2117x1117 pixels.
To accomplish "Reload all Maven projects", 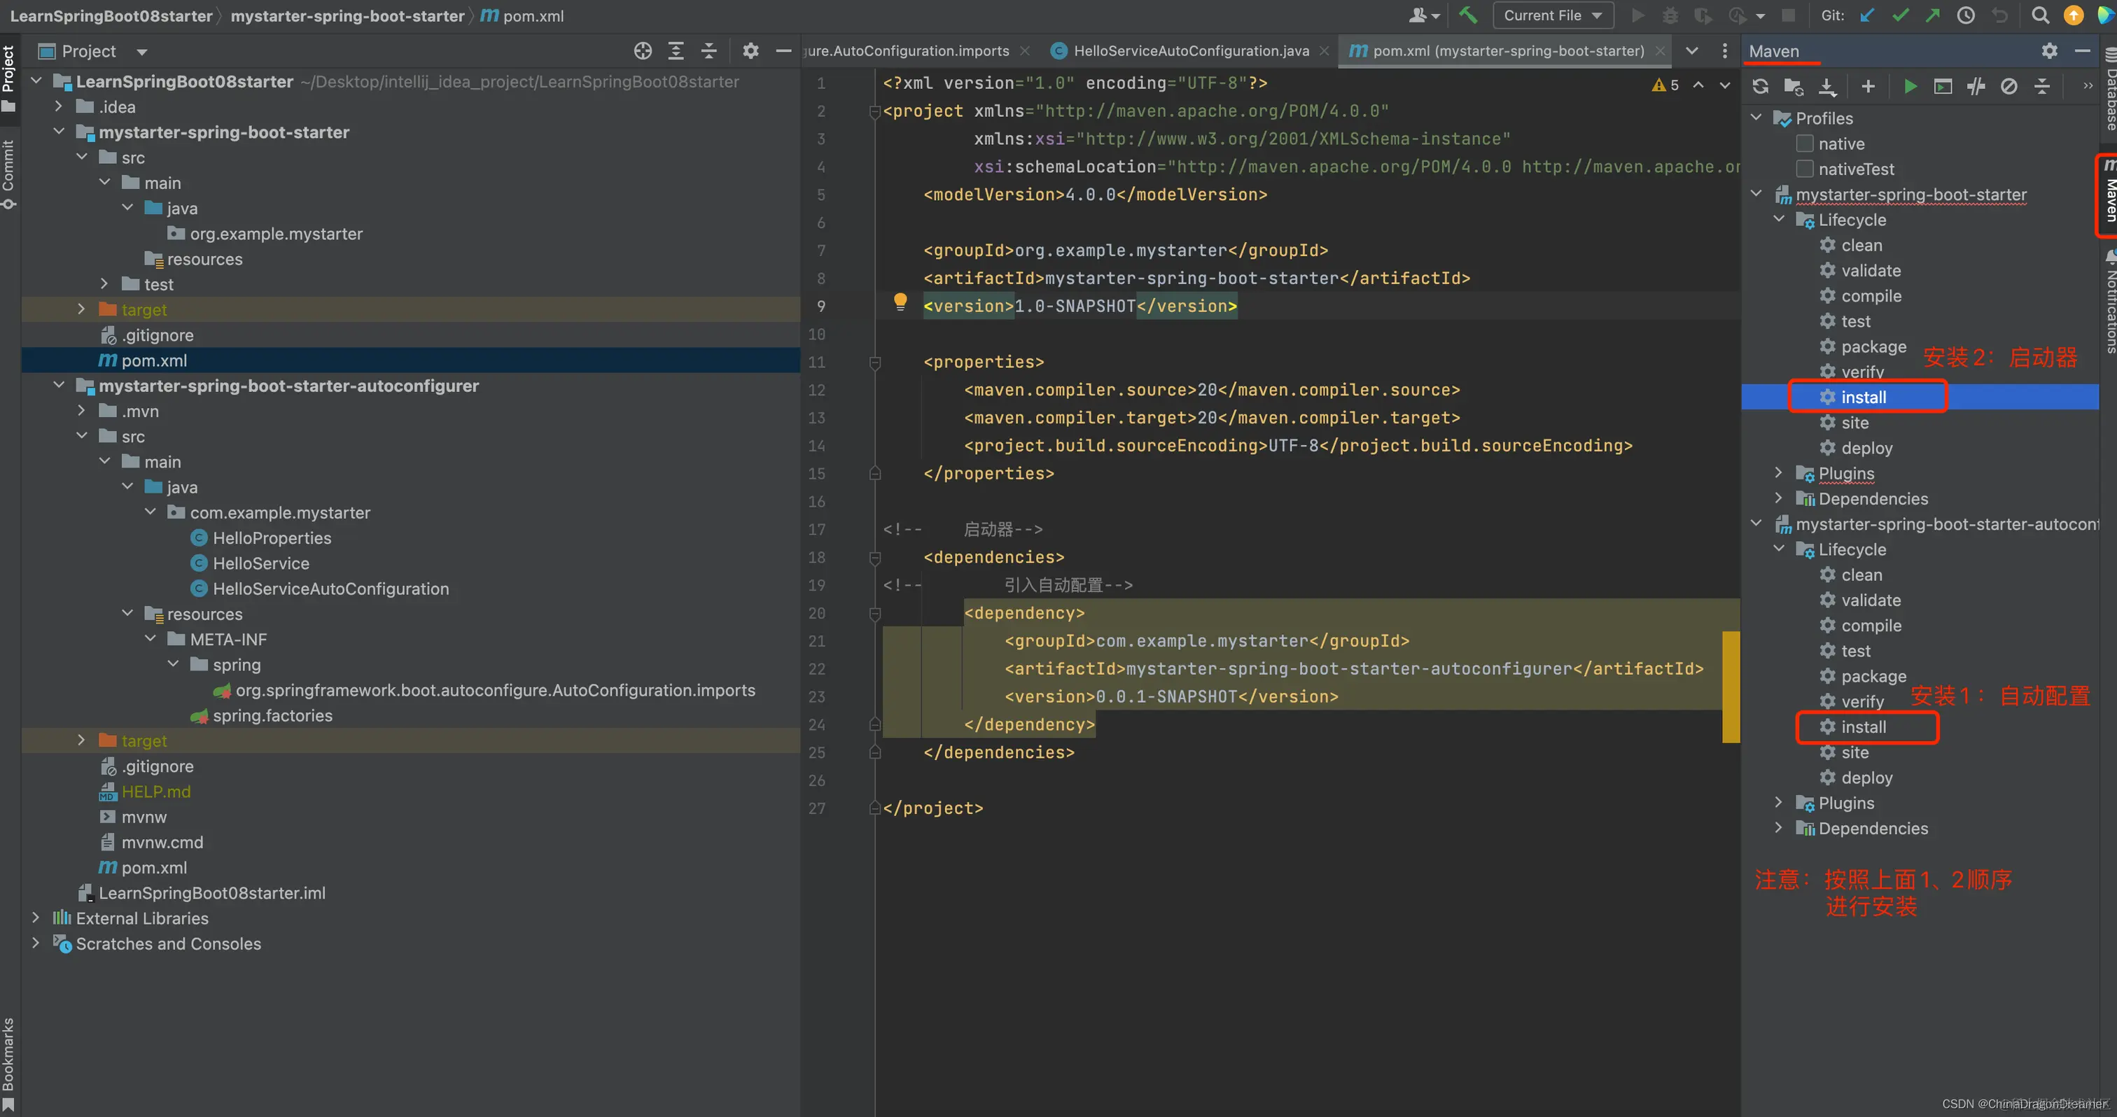I will tap(1761, 86).
